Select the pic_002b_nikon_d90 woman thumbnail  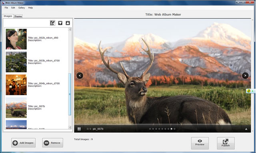click(16, 39)
